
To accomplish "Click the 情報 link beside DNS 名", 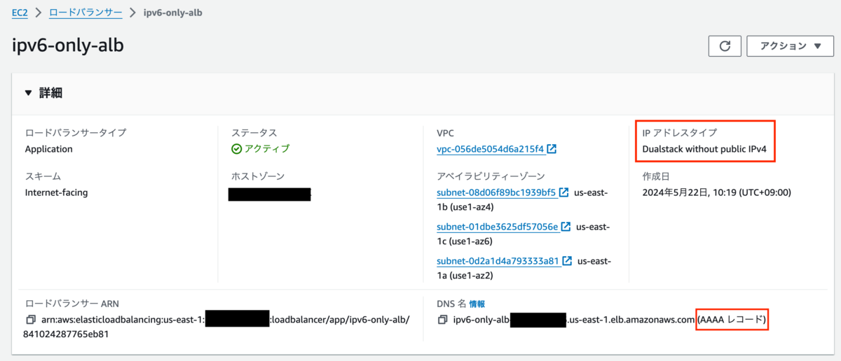I will coord(477,304).
